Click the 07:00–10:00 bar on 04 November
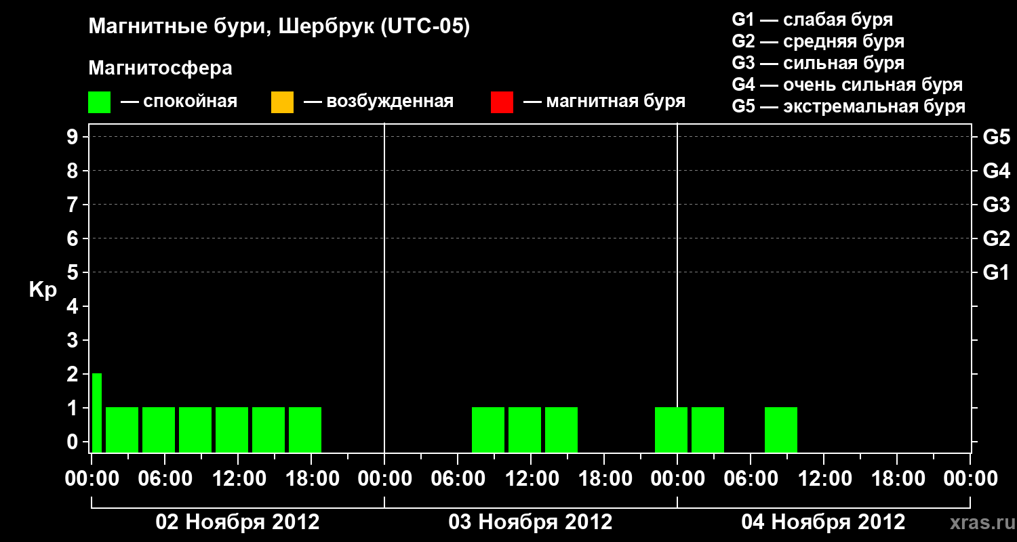The height and width of the screenshot is (542, 1017). [x=781, y=430]
